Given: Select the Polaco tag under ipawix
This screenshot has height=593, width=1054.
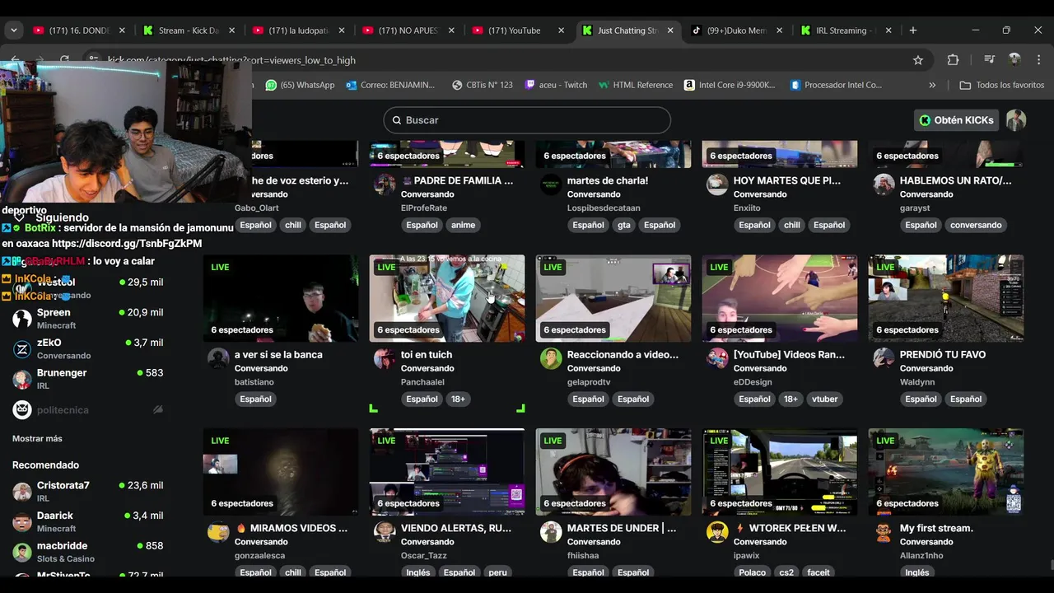Looking at the screenshot, I should point(752,572).
